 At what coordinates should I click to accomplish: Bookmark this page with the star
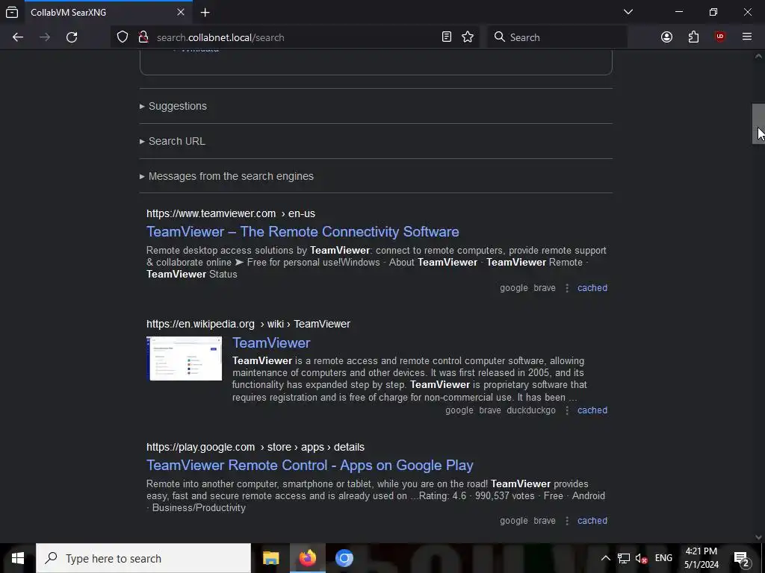[468, 37]
